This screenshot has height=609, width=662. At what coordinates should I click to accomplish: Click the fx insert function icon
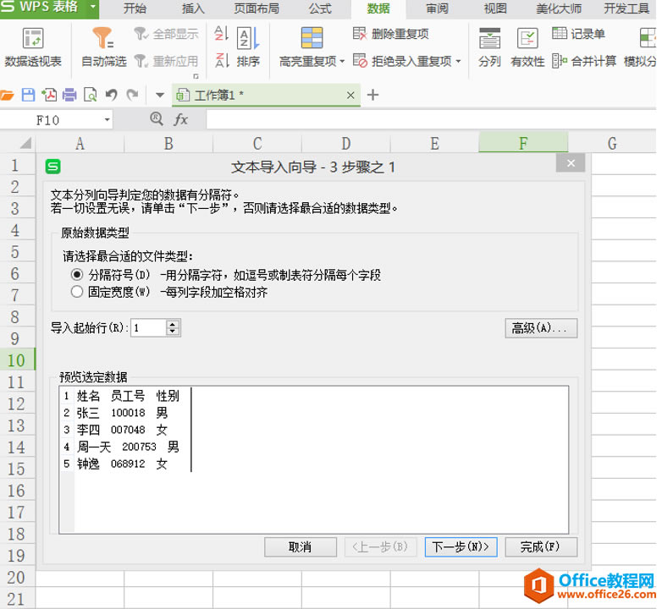pyautogui.click(x=180, y=120)
